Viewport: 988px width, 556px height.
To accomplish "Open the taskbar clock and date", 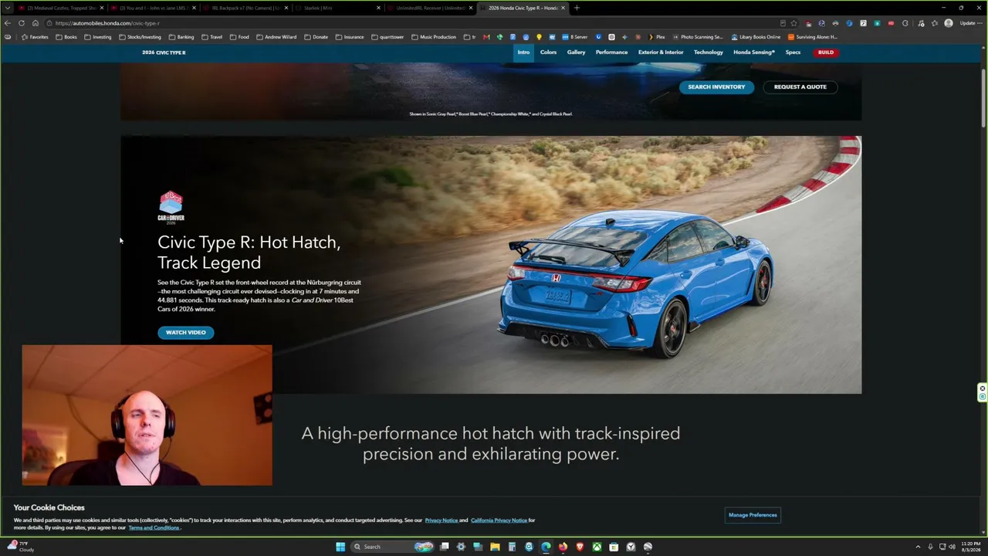I will (970, 547).
